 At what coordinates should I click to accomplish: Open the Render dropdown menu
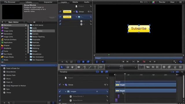163,2
